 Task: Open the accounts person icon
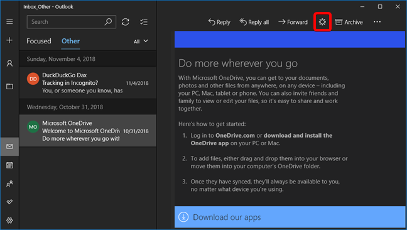tap(9, 63)
